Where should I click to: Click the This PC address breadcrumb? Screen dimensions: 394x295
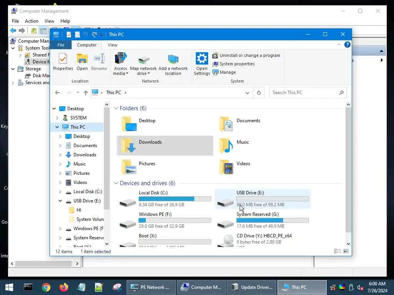click(114, 93)
